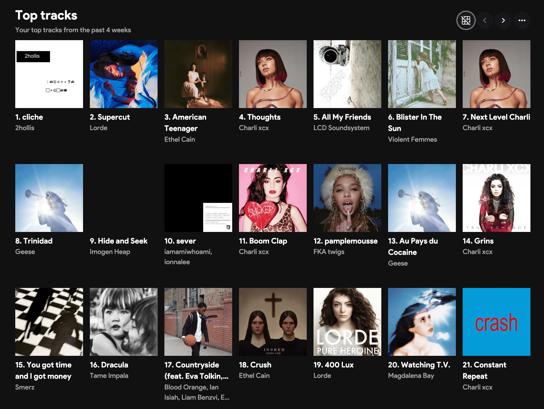Open the '17. Countryside' track title
The height and width of the screenshot is (409, 544).
pos(197,371)
